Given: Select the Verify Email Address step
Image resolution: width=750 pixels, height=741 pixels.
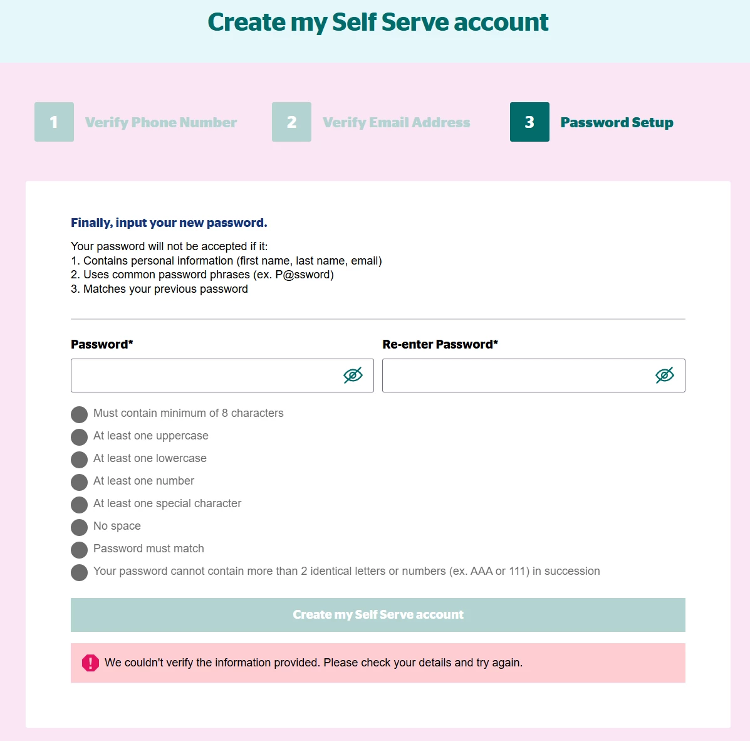Looking at the screenshot, I should tap(397, 122).
